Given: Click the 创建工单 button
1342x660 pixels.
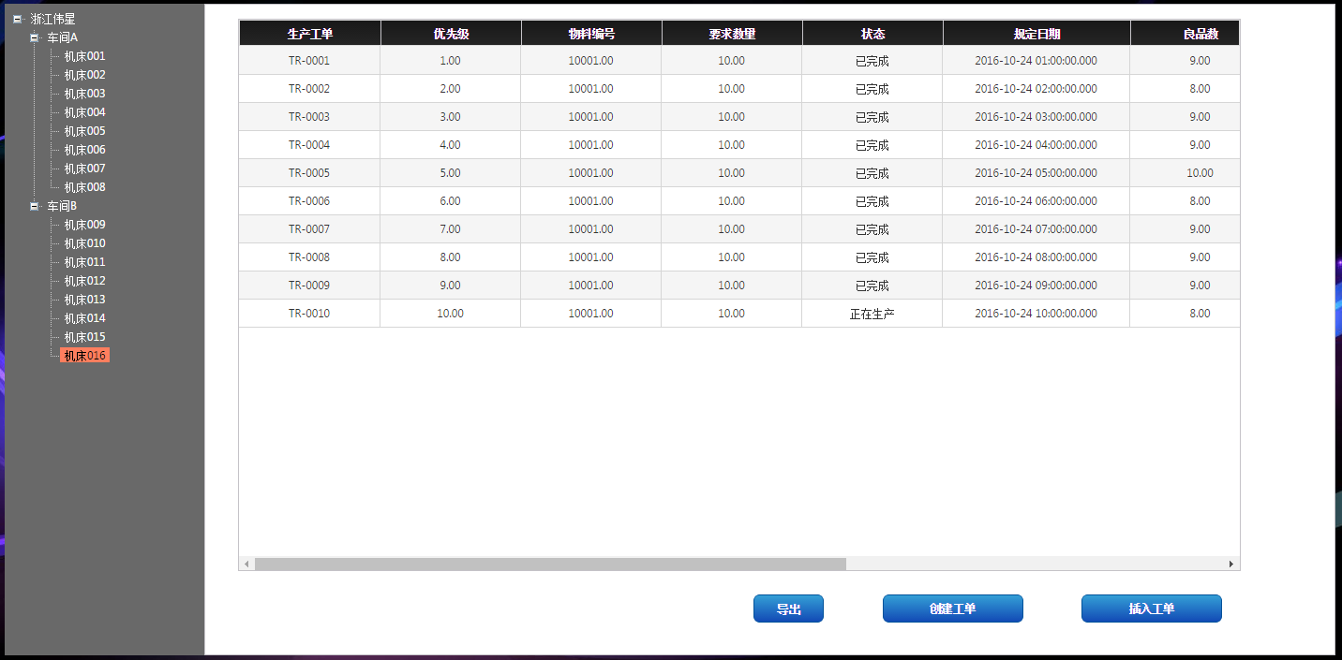Looking at the screenshot, I should pos(953,609).
